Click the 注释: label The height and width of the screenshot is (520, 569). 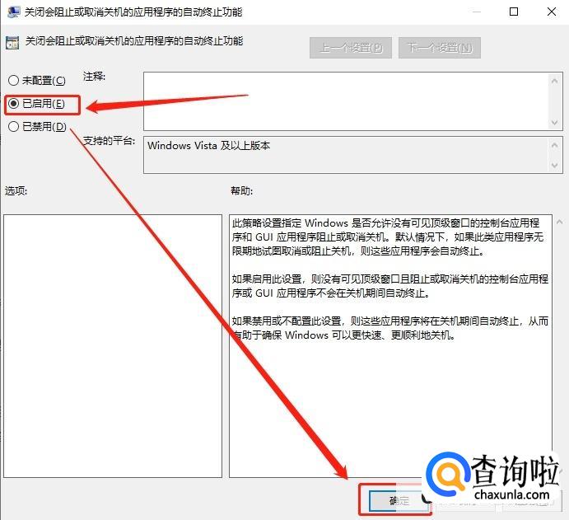point(95,77)
